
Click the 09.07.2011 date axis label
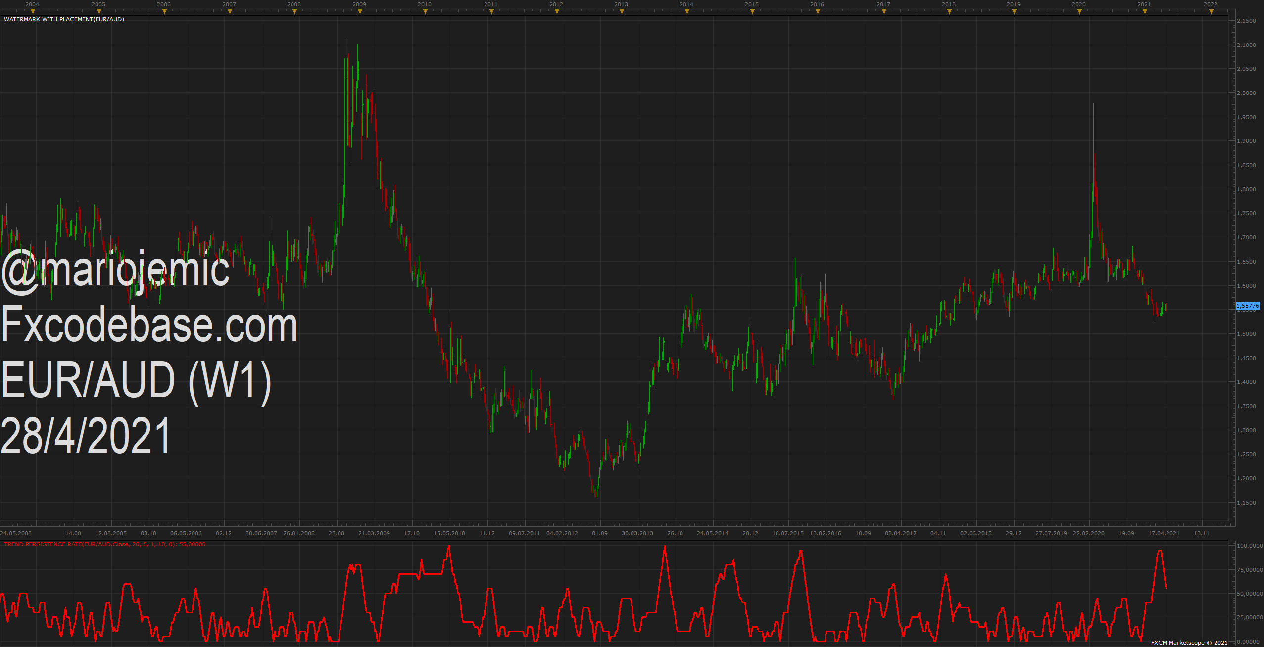click(525, 533)
